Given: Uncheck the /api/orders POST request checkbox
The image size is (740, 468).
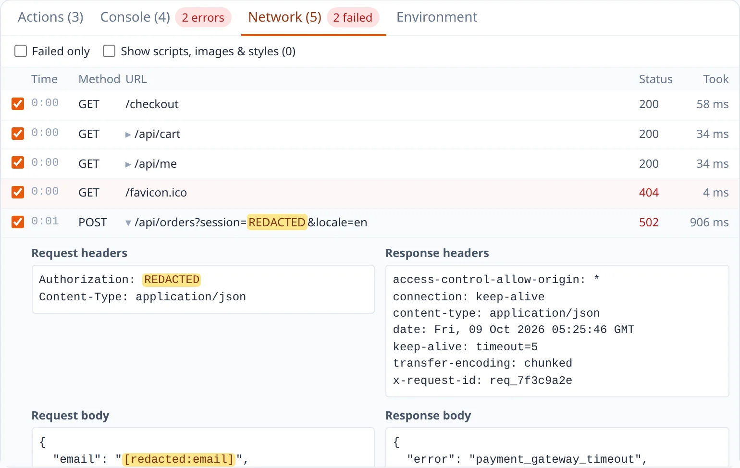Looking at the screenshot, I should pyautogui.click(x=18, y=222).
